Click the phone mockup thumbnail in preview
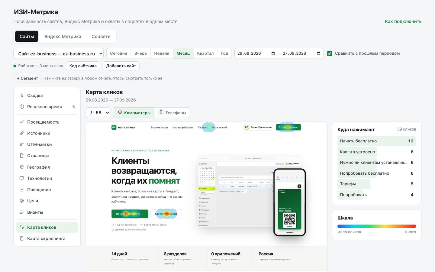 coord(290,202)
